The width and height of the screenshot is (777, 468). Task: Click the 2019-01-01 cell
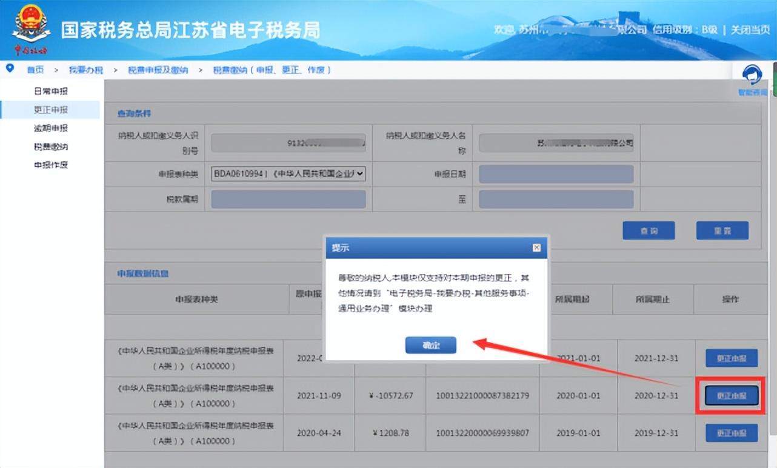tap(578, 433)
